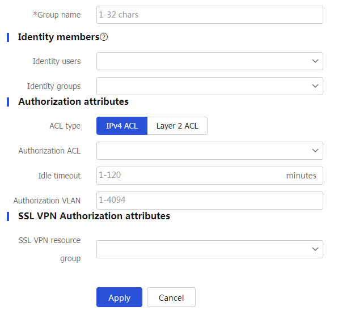
Task: Open the Identity groups combo box
Action: pyautogui.click(x=204, y=86)
